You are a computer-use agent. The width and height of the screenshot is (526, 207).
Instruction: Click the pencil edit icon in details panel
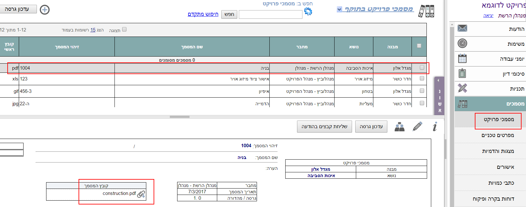coord(417,127)
